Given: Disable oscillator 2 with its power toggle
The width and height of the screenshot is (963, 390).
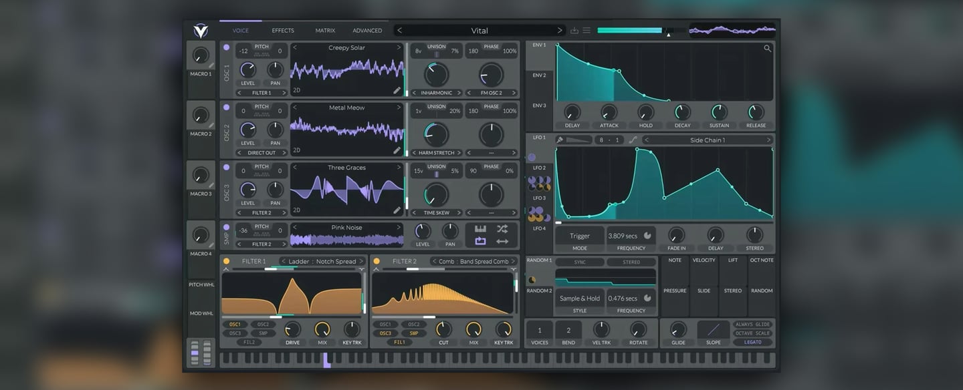Looking at the screenshot, I should click(x=226, y=107).
